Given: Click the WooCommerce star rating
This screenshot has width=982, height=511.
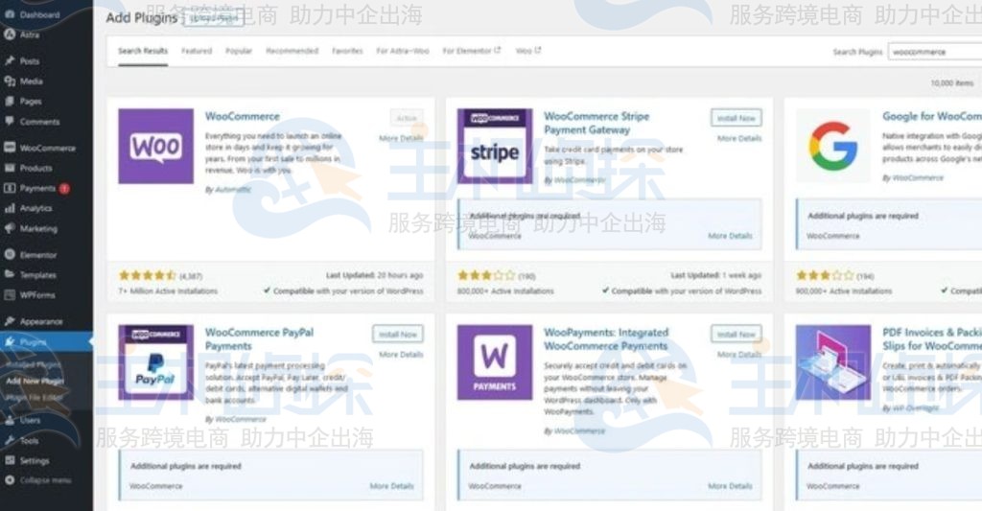Looking at the screenshot, I should 147,275.
